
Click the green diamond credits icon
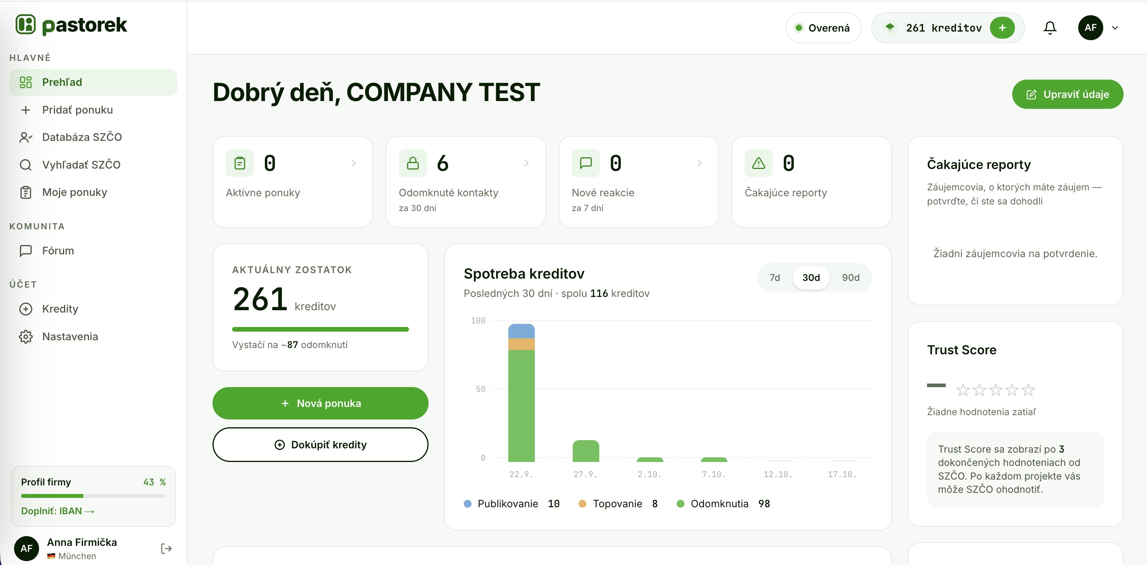890,28
